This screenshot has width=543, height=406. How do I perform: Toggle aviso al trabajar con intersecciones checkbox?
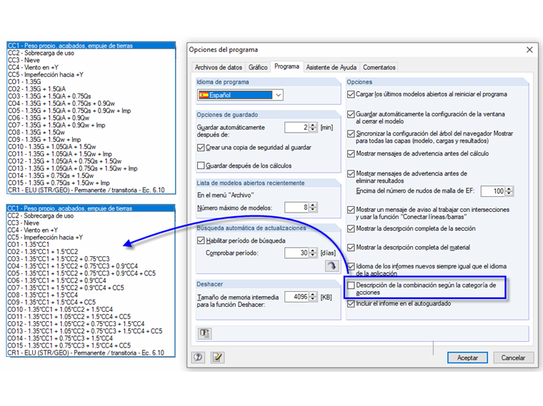coord(351,210)
